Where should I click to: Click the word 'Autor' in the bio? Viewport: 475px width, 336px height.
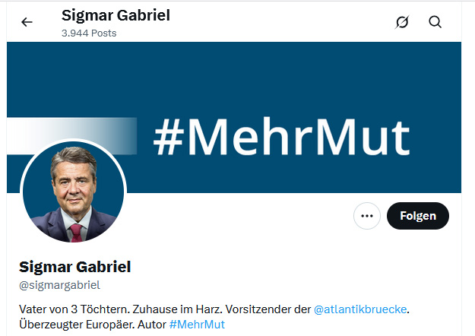[x=150, y=325]
